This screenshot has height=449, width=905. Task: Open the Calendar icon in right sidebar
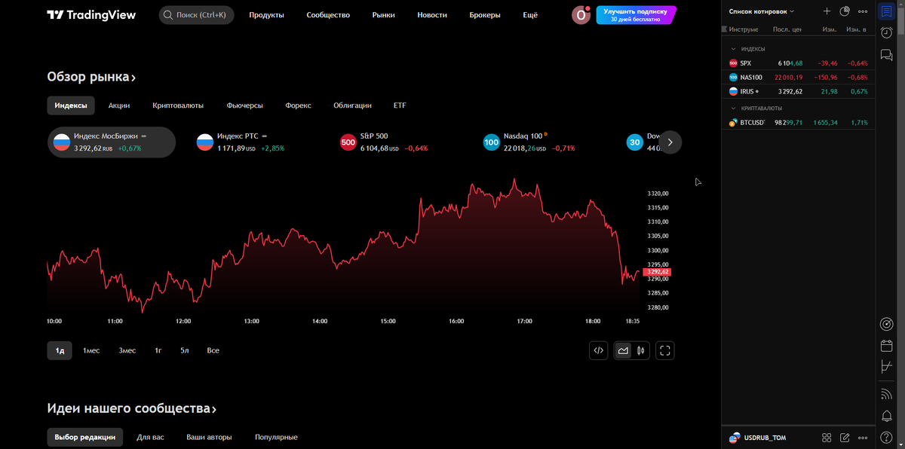[x=886, y=346]
